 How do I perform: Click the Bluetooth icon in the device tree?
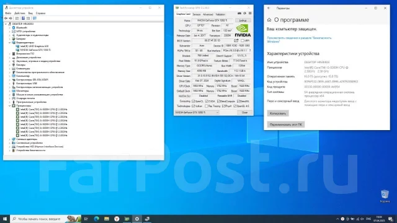[14, 27]
